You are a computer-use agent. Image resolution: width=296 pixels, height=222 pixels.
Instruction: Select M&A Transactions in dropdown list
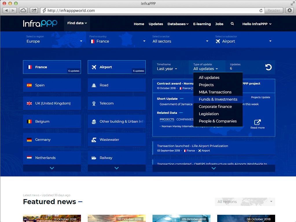click(x=215, y=92)
